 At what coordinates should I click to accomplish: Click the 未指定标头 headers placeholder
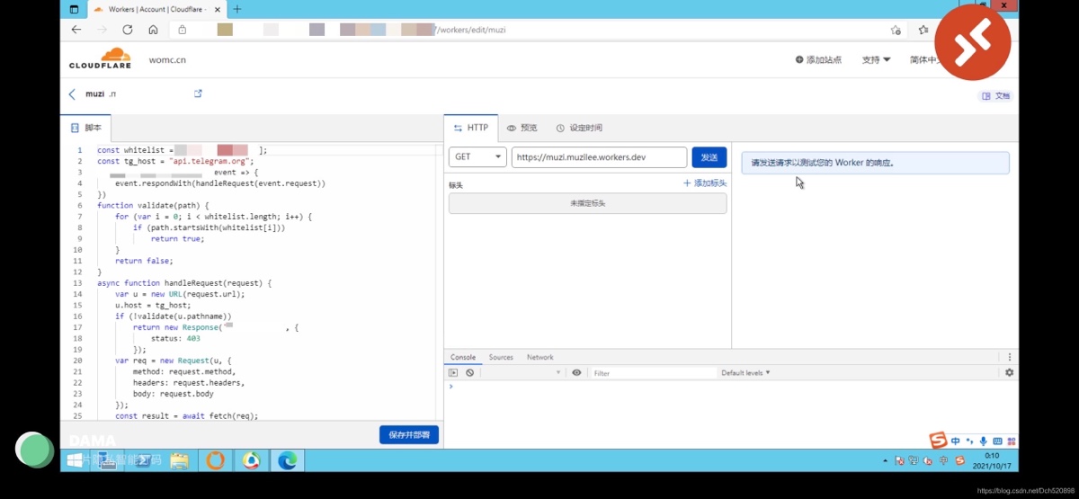coord(588,203)
